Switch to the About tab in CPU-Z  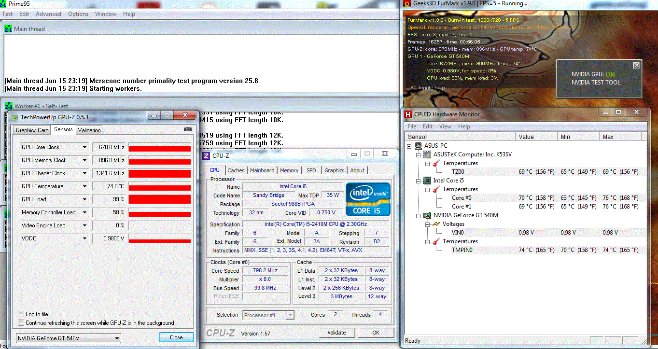357,170
